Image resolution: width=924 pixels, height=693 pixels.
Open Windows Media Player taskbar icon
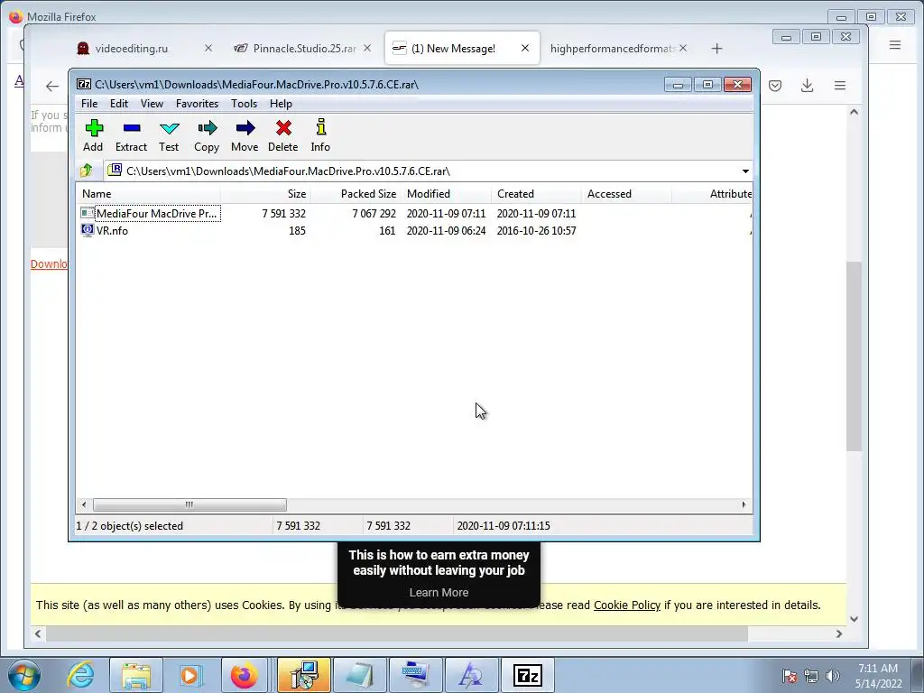pos(190,675)
